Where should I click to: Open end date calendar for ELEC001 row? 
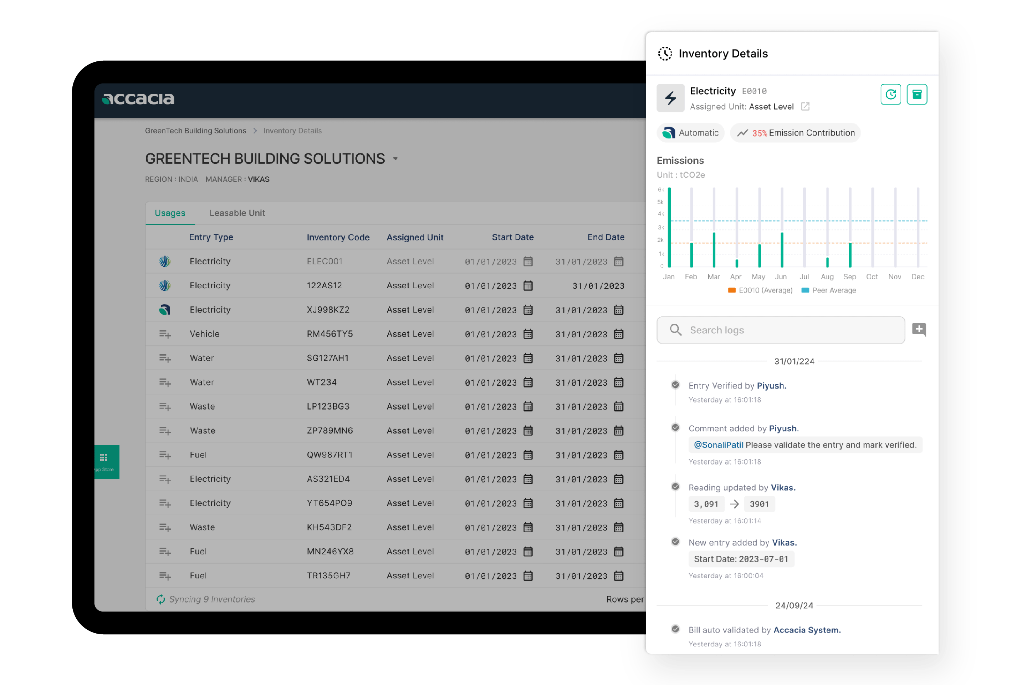(618, 262)
